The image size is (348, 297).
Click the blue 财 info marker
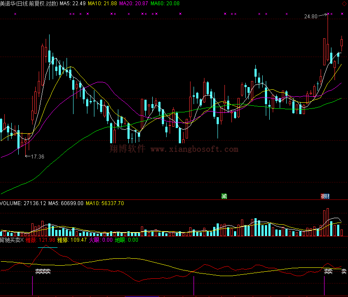(327, 196)
